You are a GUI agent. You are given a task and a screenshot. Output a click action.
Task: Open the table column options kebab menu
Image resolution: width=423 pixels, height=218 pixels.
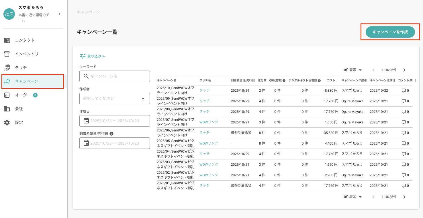point(416,81)
